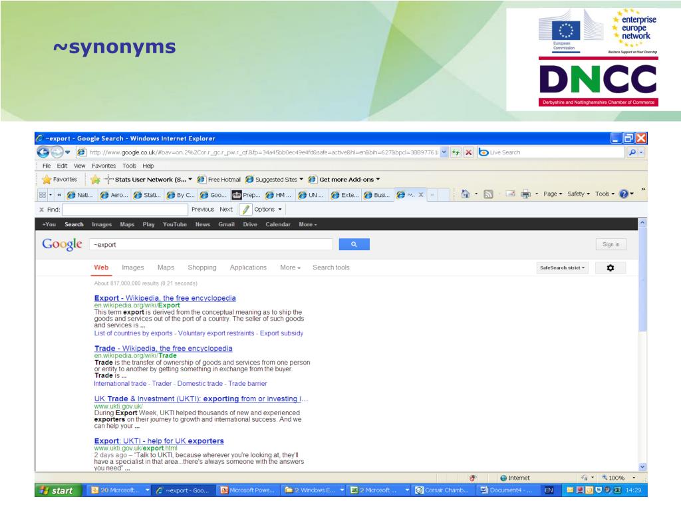This screenshot has height=511, width=681.
Task: Switch to the Shopping results tab
Action: [x=202, y=267]
